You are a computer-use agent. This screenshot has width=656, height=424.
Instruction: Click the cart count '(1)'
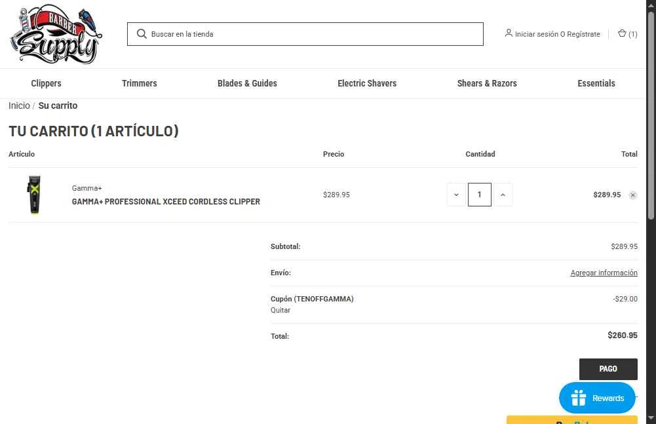[x=633, y=34]
